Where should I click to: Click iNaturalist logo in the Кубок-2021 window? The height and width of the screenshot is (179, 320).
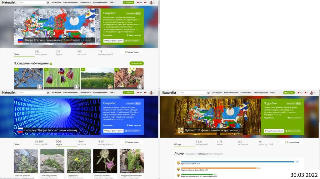[169, 92]
